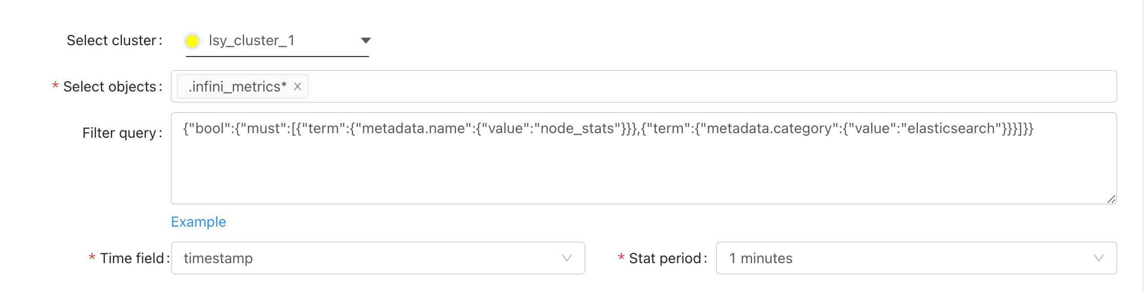Viewport: 1144px width, 293px height.
Task: Click the Filter query textarea resize handle
Action: point(1111,199)
